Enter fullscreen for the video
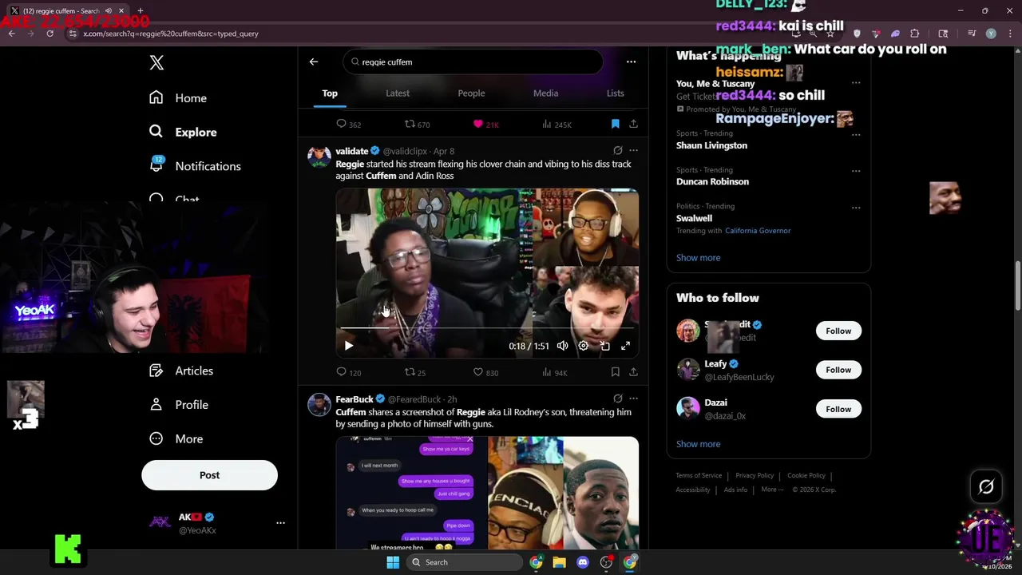The width and height of the screenshot is (1022, 575). pyautogui.click(x=625, y=346)
